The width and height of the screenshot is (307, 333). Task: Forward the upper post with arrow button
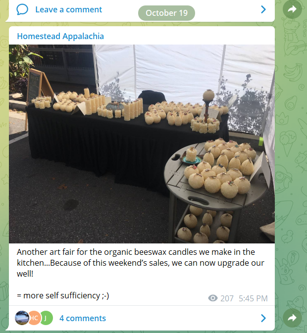(292, 9)
